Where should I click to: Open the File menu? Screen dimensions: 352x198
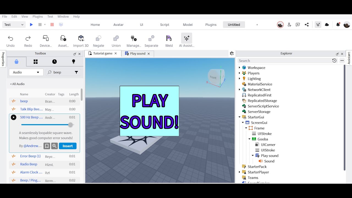coord(5,16)
